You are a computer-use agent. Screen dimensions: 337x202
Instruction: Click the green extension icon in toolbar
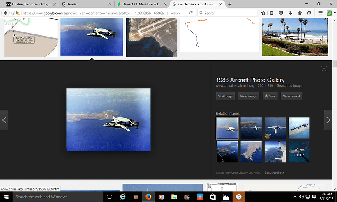pos(329,13)
